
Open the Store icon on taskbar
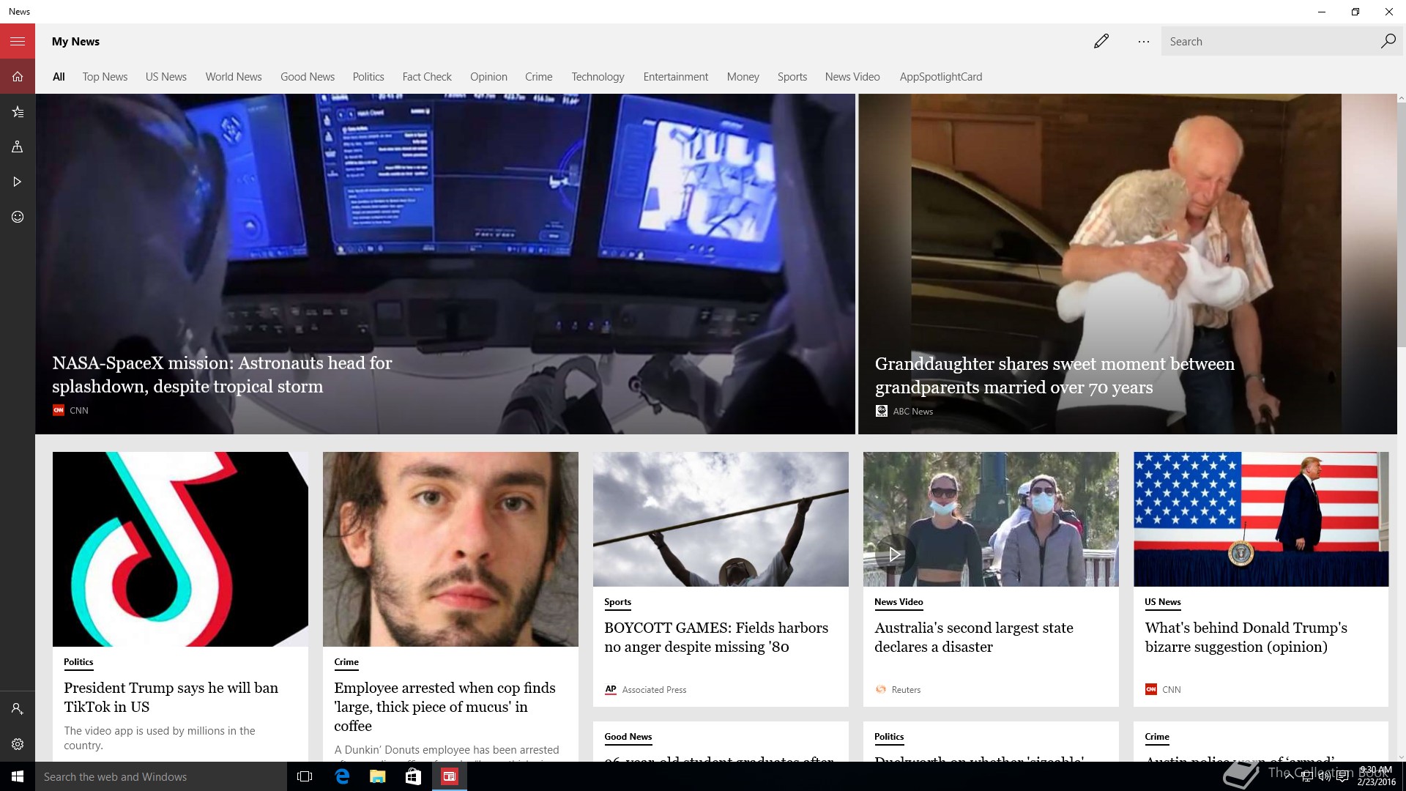(x=413, y=776)
